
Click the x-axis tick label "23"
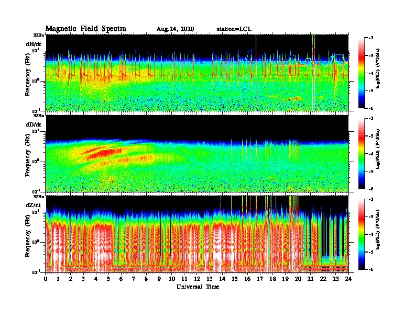point(335,279)
